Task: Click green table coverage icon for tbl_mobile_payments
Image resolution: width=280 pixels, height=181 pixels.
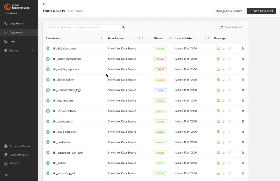Action: 218,69
